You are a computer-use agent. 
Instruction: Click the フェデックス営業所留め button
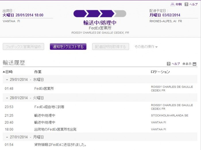click(24, 47)
